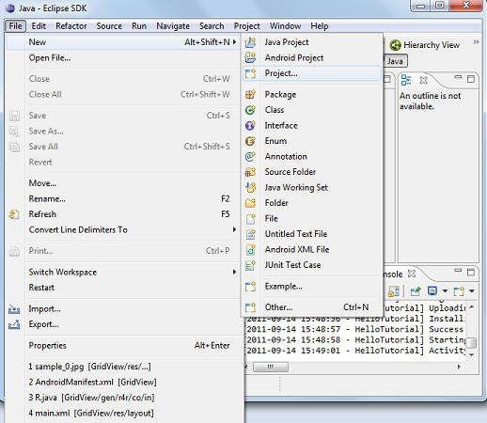Click the Package icon in submenu
The height and width of the screenshot is (423, 487).
[250, 94]
